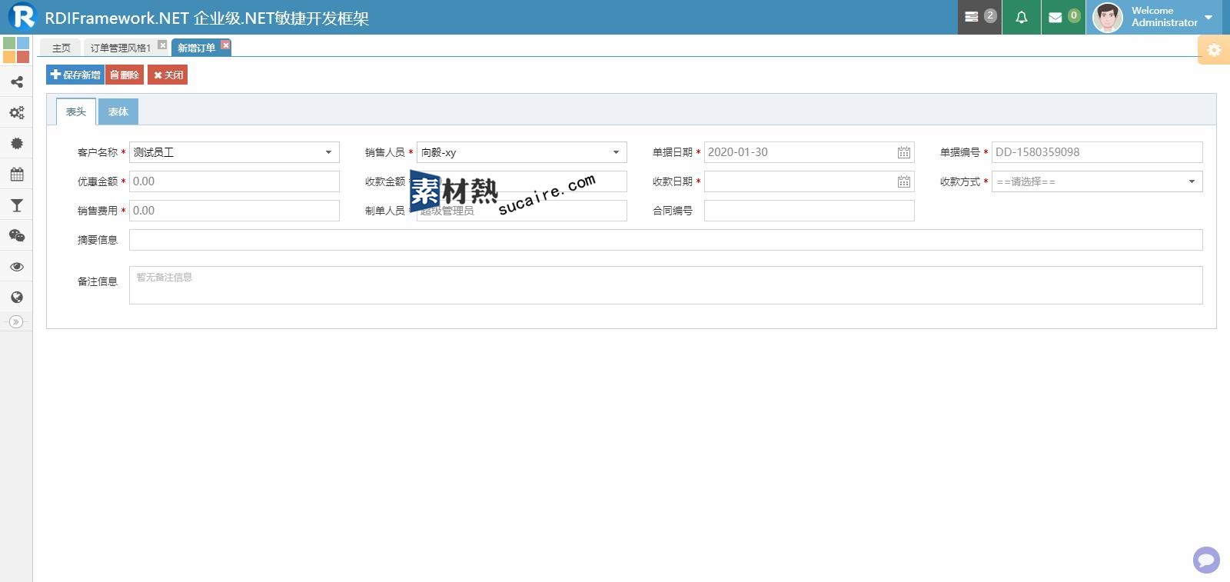Switch to the 主页 tab
The width and height of the screenshot is (1230, 582).
pyautogui.click(x=61, y=48)
